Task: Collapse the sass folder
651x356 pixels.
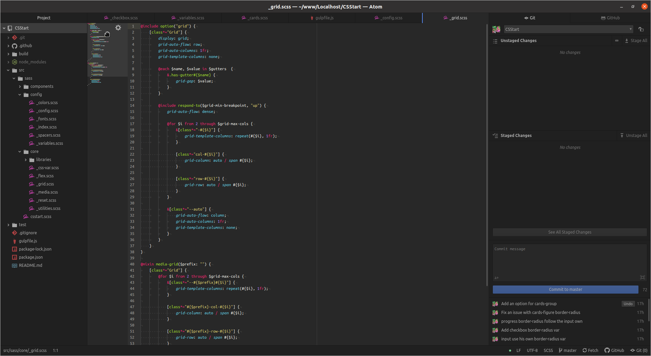Action: click(14, 78)
